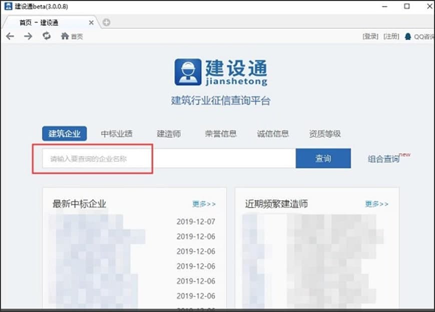Switch to the 资质等级 tab
The height and width of the screenshot is (312, 435).
325,134
